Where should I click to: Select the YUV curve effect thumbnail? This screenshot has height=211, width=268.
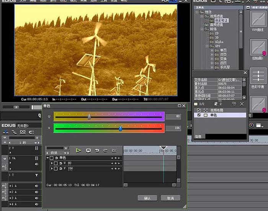258,19
